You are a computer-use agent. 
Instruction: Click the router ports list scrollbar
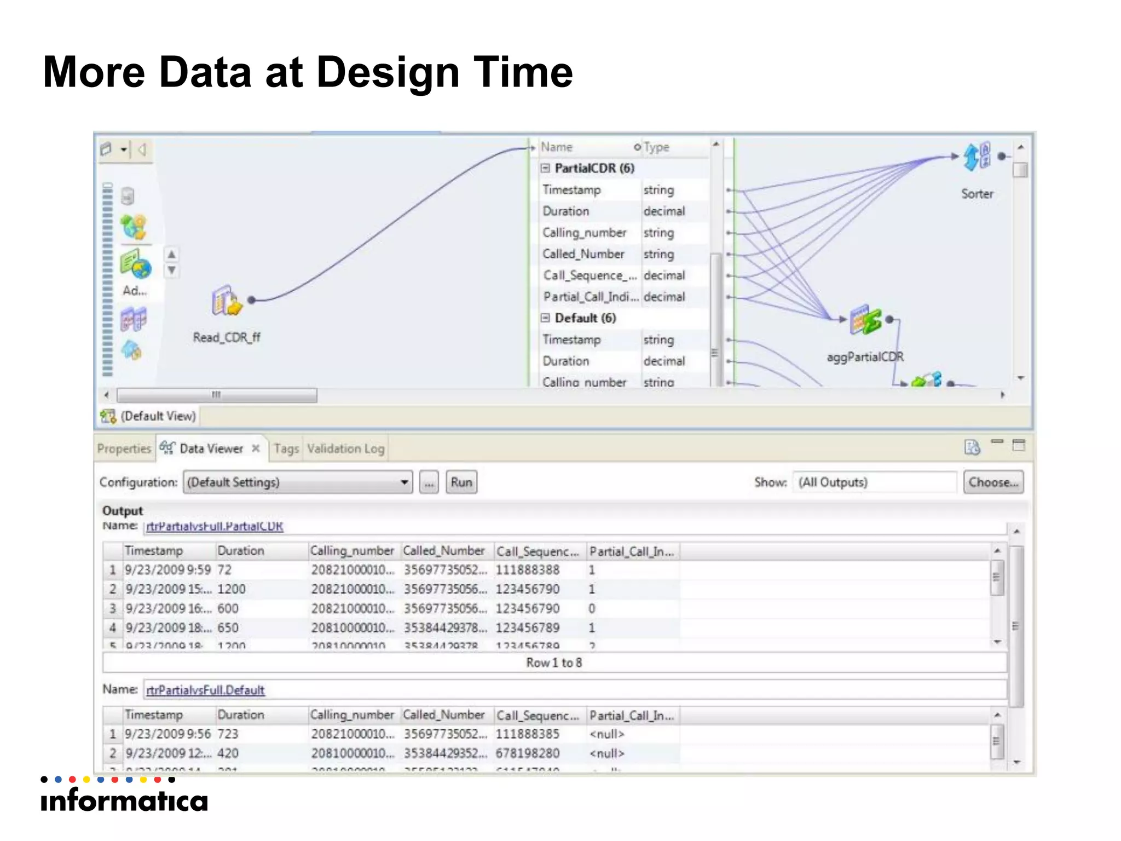[715, 320]
